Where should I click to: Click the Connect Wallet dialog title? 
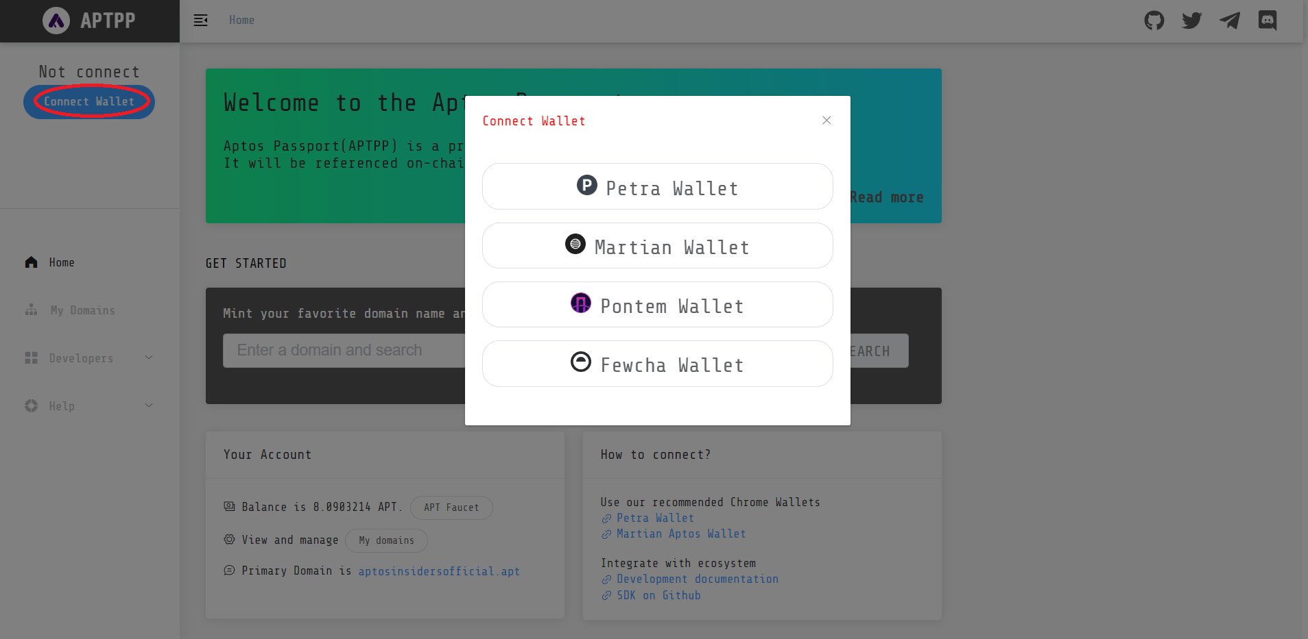tap(534, 121)
